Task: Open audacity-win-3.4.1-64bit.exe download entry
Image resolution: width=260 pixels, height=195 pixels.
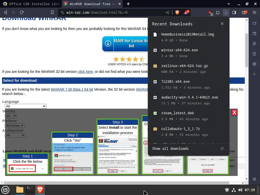Action: tap(189, 100)
